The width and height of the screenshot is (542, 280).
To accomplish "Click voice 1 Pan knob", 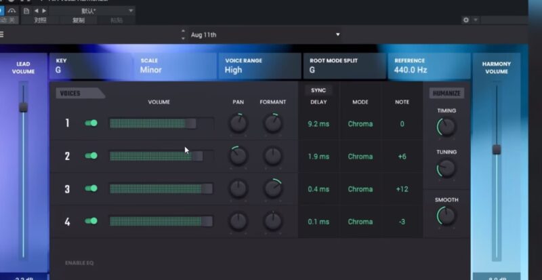I will point(238,123).
